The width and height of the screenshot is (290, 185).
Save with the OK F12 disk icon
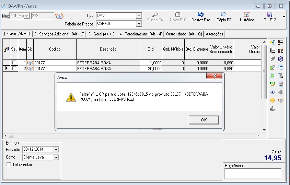tap(270, 14)
